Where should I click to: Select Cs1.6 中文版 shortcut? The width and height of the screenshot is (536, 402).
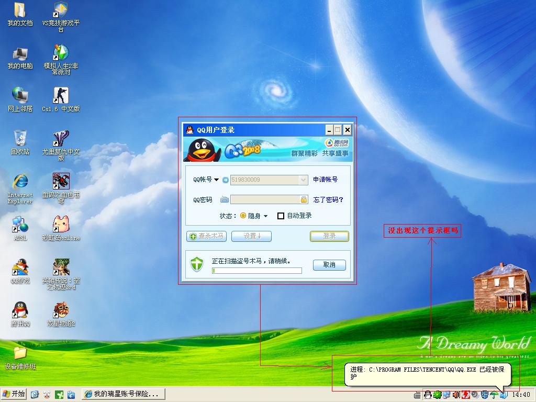(x=61, y=100)
